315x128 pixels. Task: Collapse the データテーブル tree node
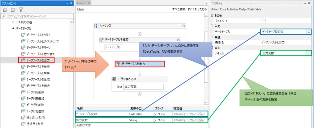[14, 28]
